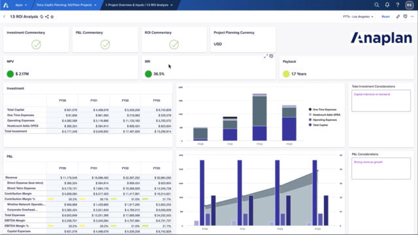Open the help question mark icon
Image resolution: width=418 pixels, height=235 pixels.
398,5
